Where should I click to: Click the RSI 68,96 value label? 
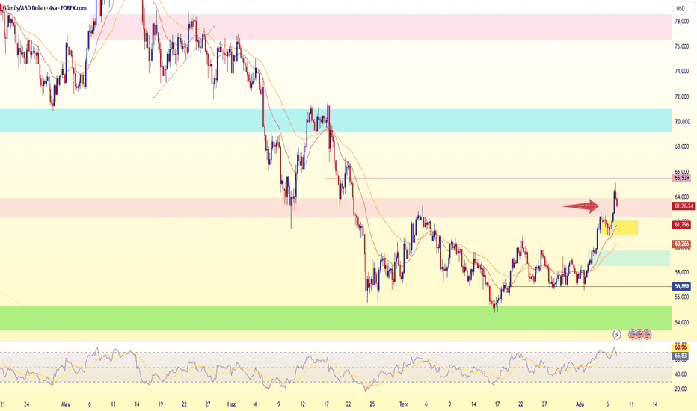pyautogui.click(x=681, y=347)
